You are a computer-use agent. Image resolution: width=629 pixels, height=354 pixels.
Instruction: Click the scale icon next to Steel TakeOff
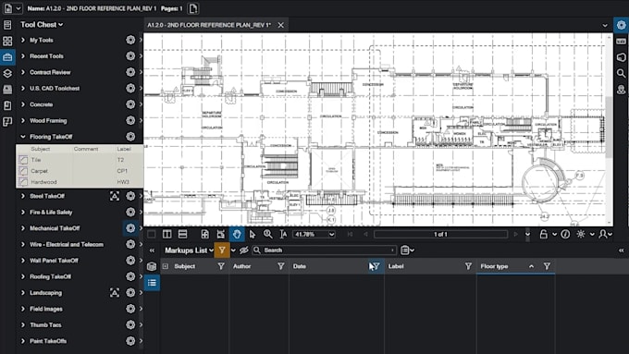[115, 196]
